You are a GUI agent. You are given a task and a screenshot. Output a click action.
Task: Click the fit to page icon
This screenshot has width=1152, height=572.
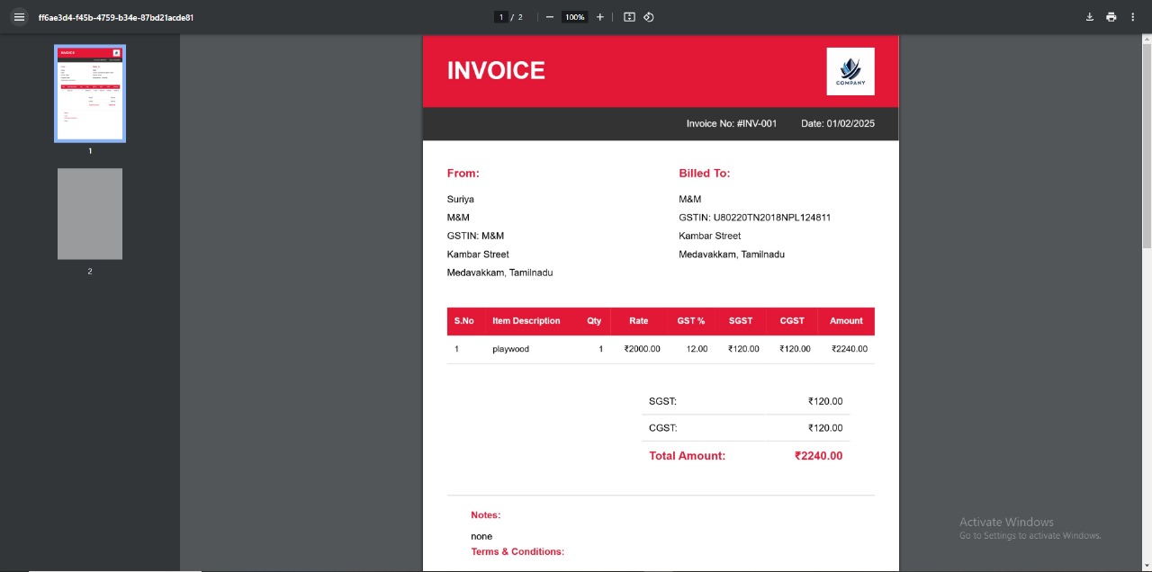tap(629, 17)
